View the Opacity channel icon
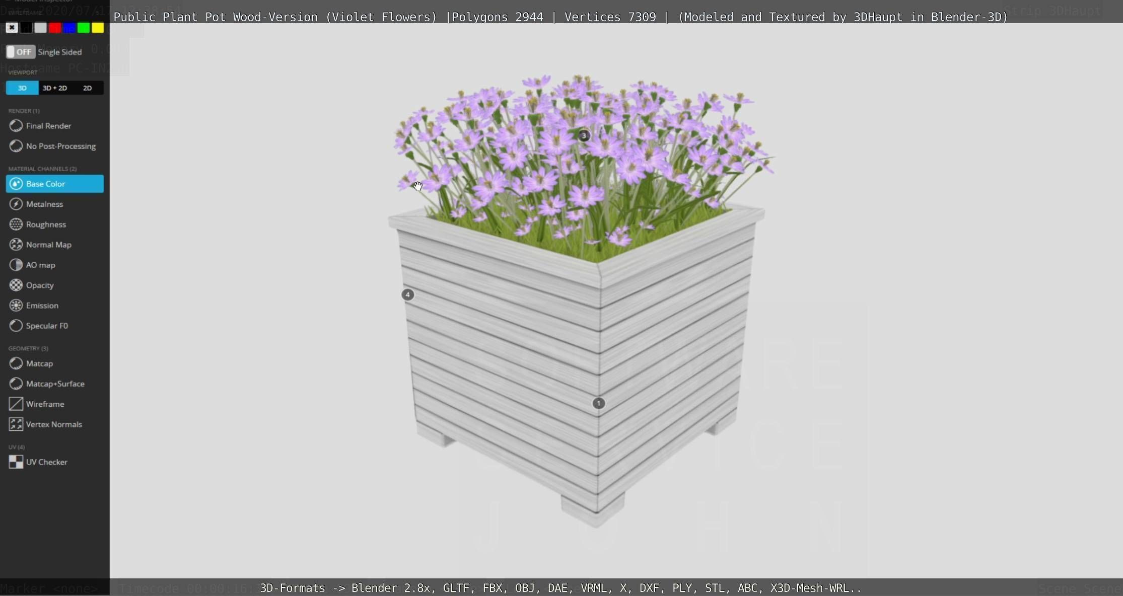 (16, 285)
